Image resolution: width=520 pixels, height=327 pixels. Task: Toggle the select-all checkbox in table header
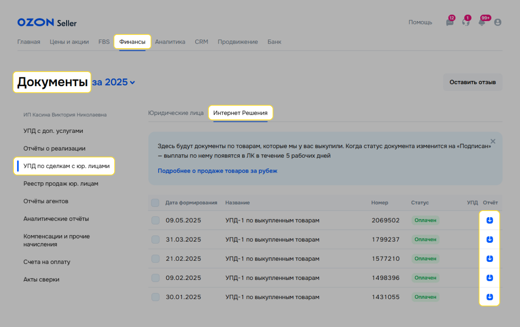(x=155, y=203)
